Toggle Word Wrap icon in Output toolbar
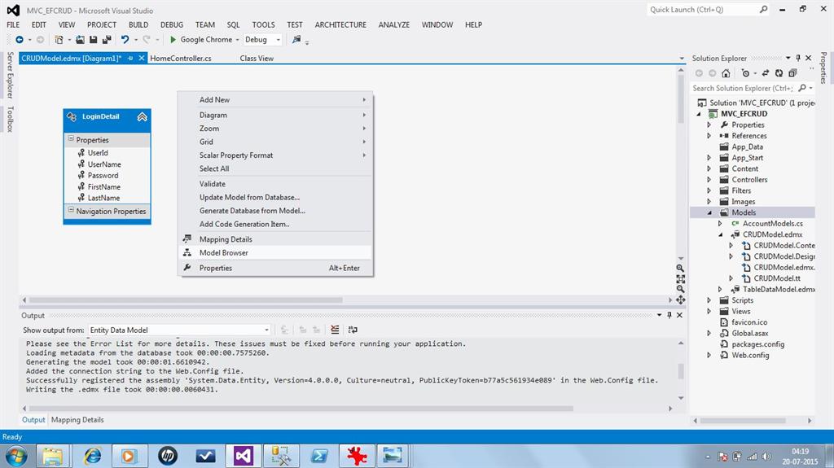The height and width of the screenshot is (468, 834). point(353,330)
